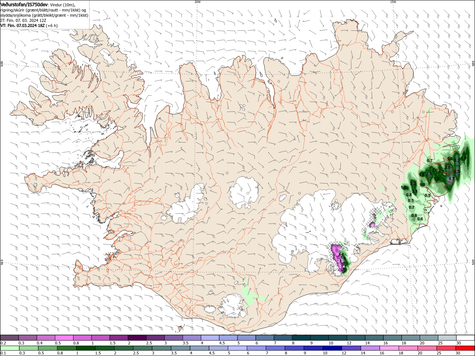The height and width of the screenshot is (356, 475).
Task: Pick the deep blue lower legend swatch at 10
Action: click(332, 348)
